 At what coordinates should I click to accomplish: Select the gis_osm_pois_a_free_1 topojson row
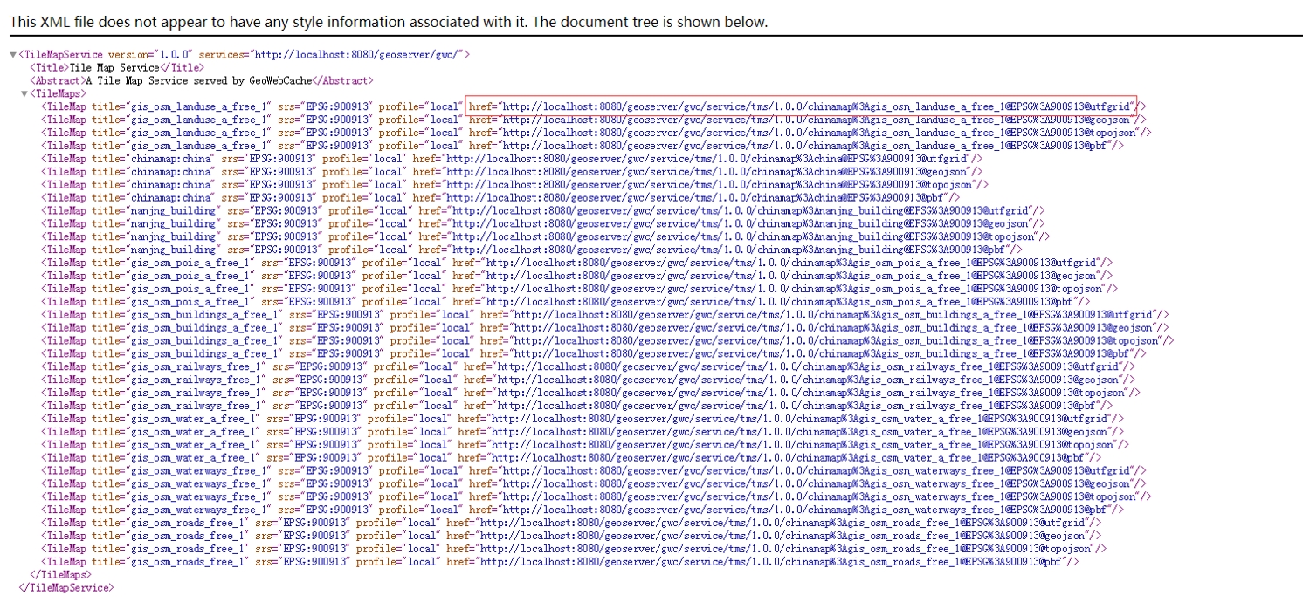tap(578, 289)
